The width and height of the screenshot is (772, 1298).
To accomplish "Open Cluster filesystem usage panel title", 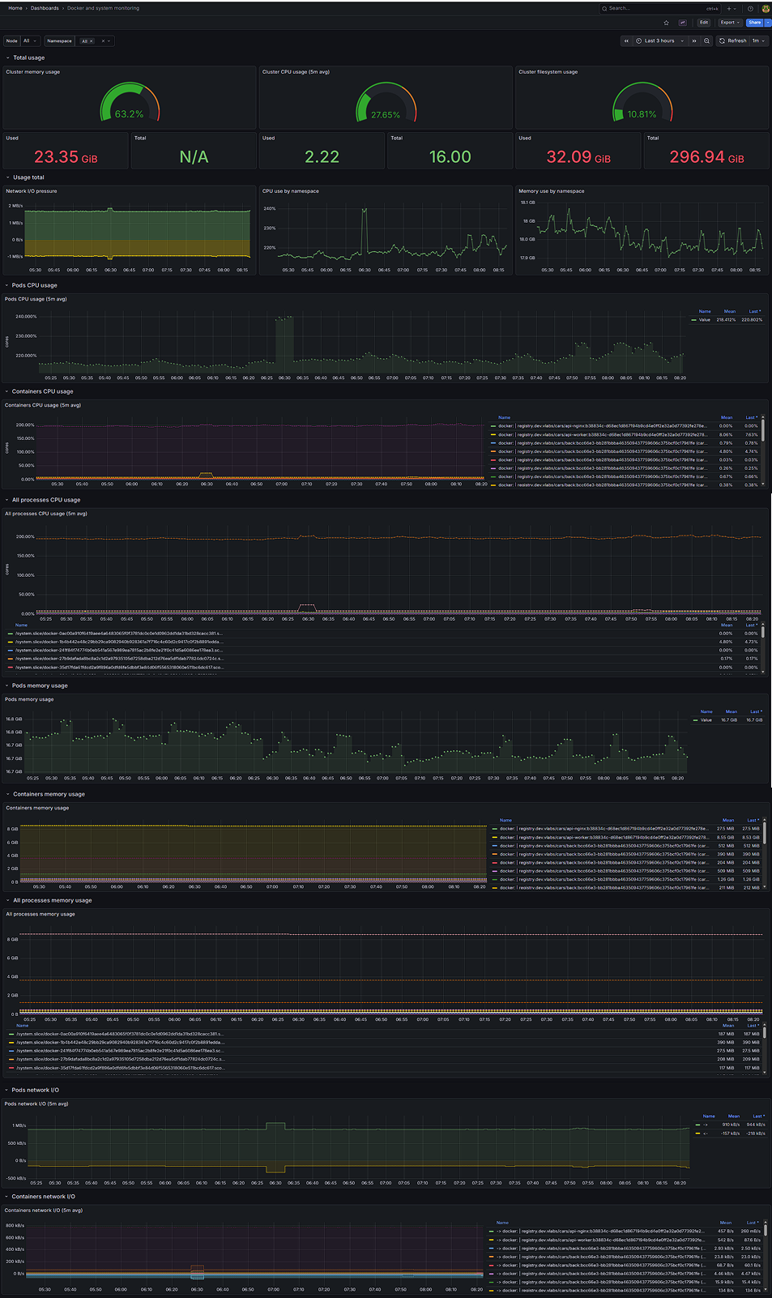I will coord(548,71).
